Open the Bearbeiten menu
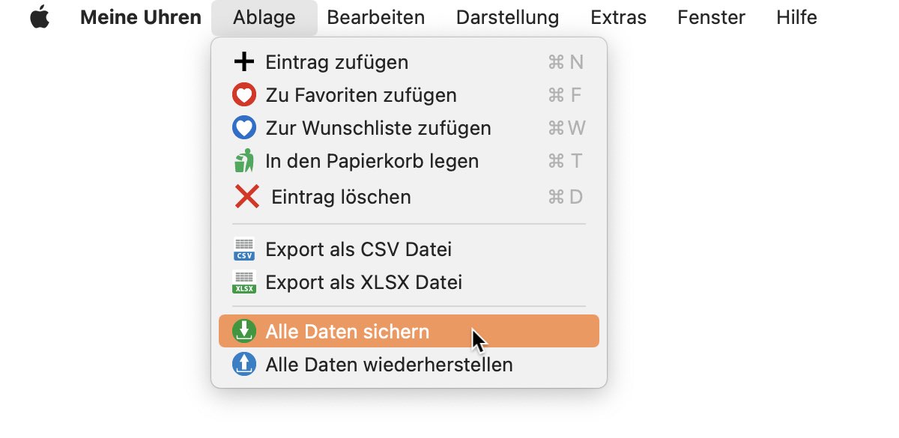The width and height of the screenshot is (899, 438). [376, 17]
